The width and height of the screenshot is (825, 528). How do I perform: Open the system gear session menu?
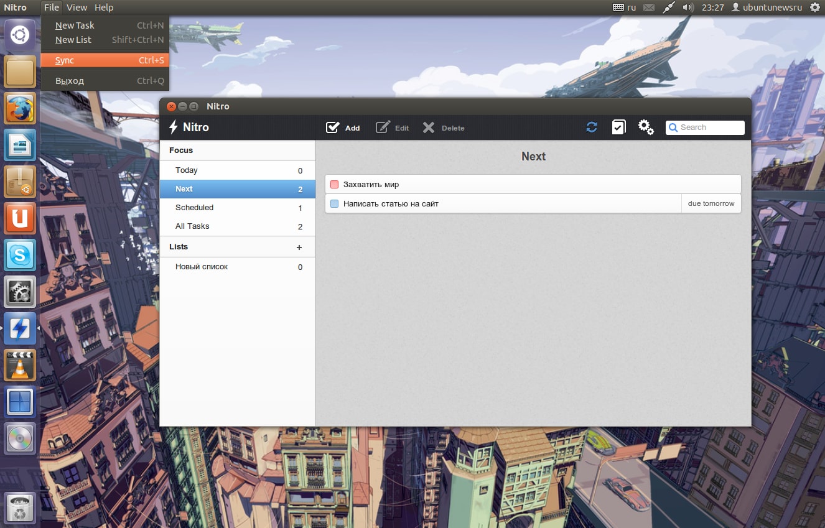[x=815, y=7]
